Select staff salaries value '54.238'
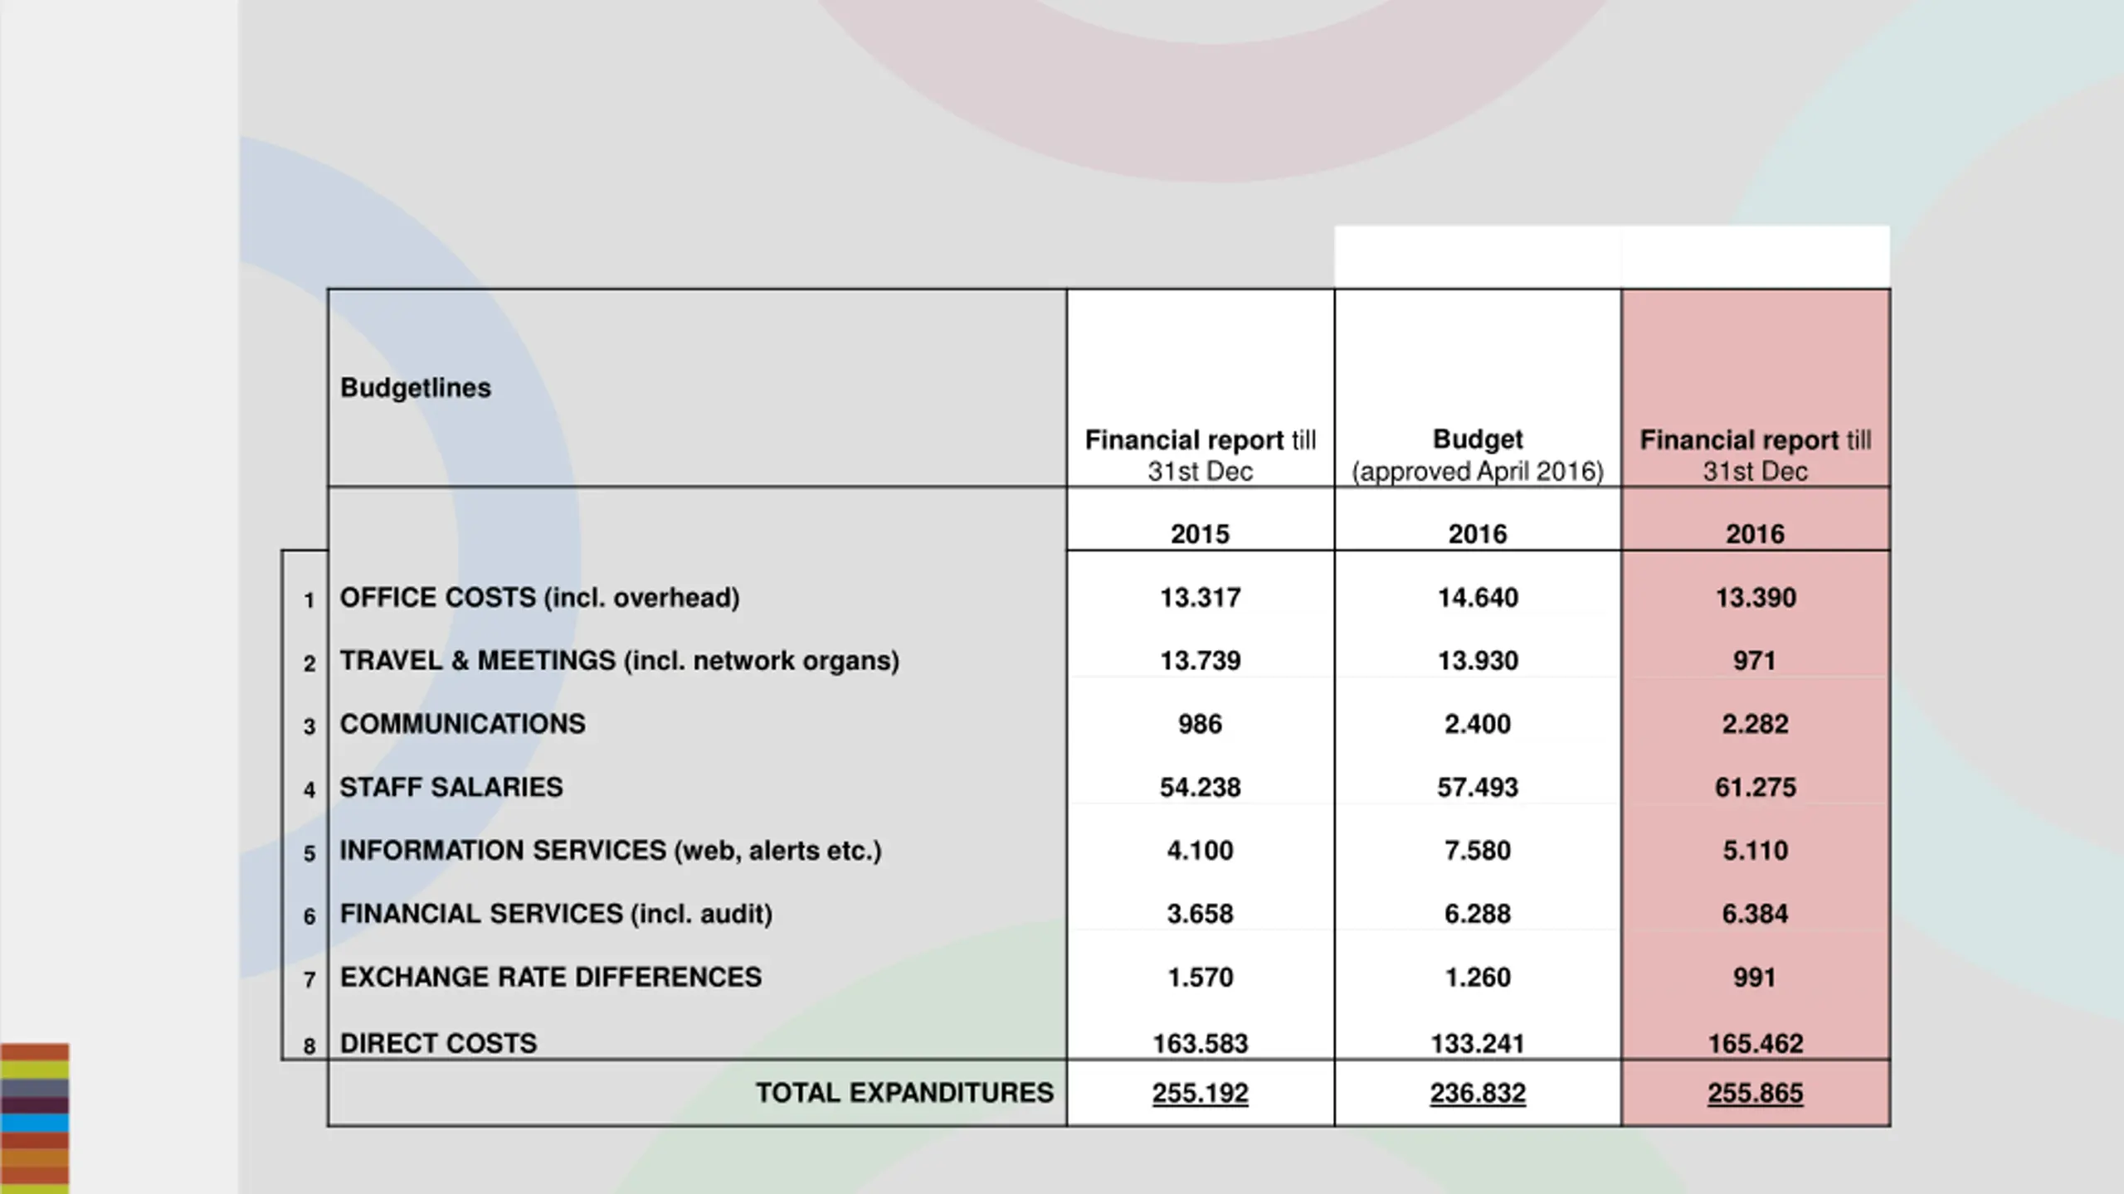2124x1194 pixels. (1200, 787)
